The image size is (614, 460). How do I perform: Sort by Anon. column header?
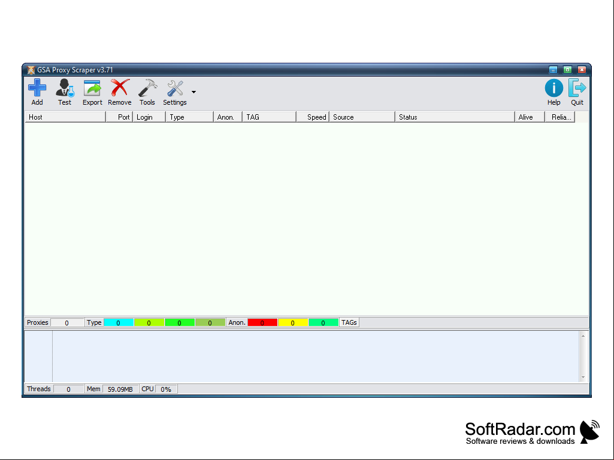[228, 117]
